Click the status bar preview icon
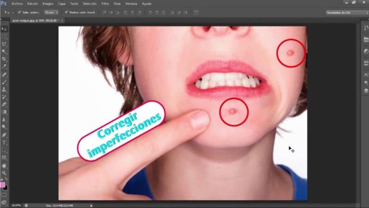 (x=26, y=206)
